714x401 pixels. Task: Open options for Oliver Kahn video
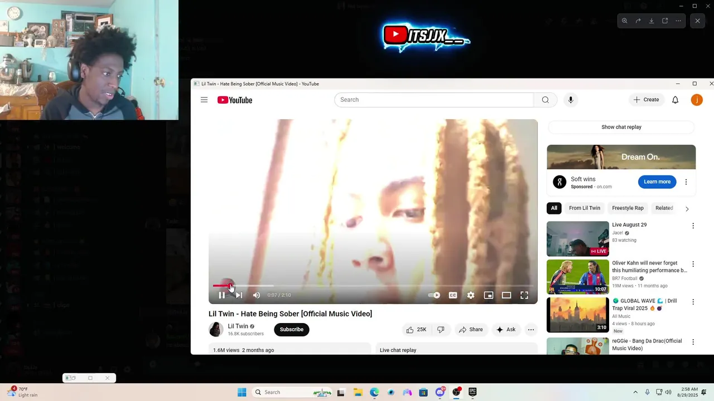[693, 264]
